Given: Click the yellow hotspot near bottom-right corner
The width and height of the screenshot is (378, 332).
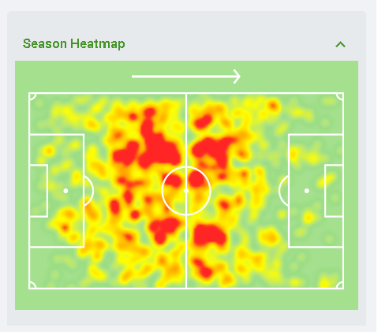Looking at the screenshot, I should tap(326, 283).
